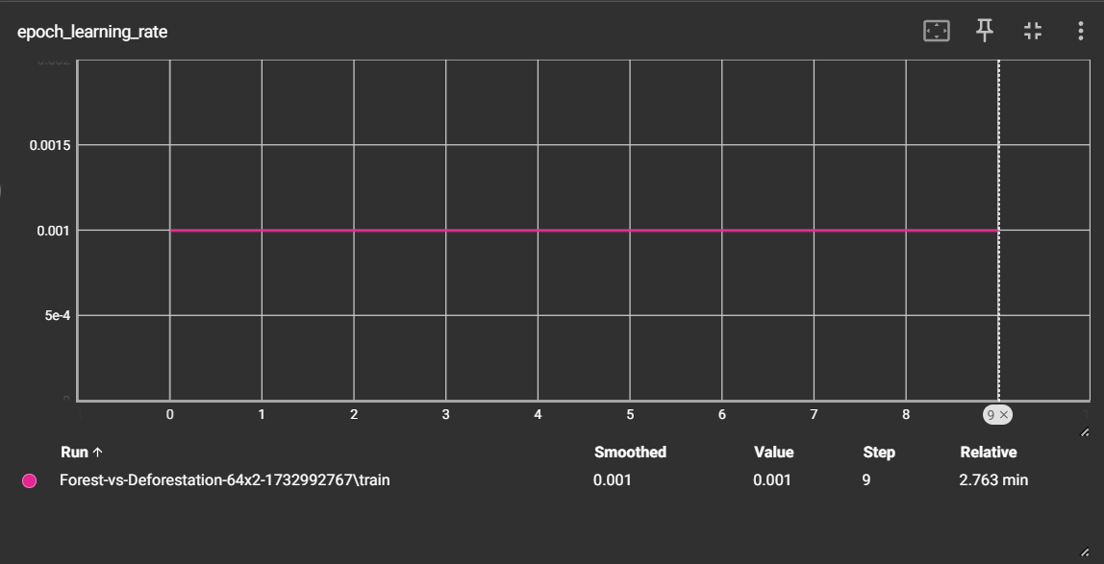Click the fit domain to data icon
The height and width of the screenshot is (564, 1104).
tap(936, 32)
